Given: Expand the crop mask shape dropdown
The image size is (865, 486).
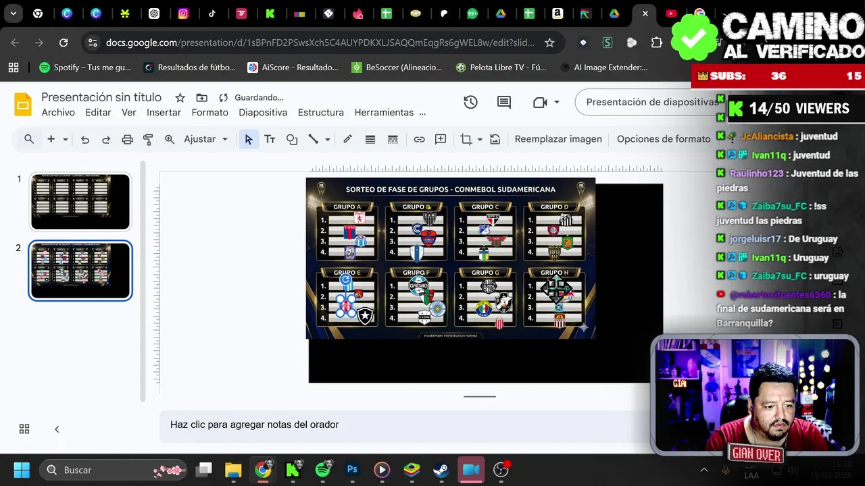Looking at the screenshot, I should click(480, 139).
